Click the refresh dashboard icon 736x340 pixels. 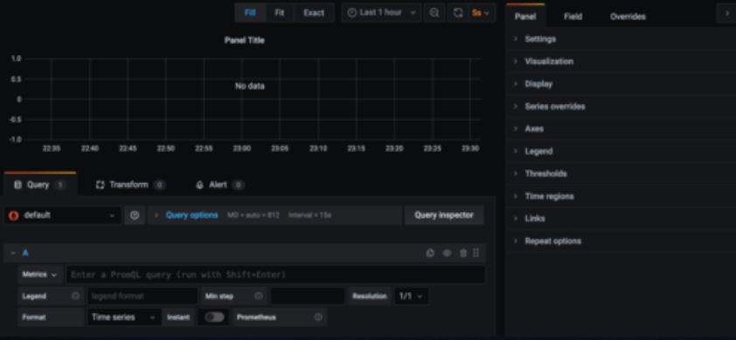tap(458, 13)
